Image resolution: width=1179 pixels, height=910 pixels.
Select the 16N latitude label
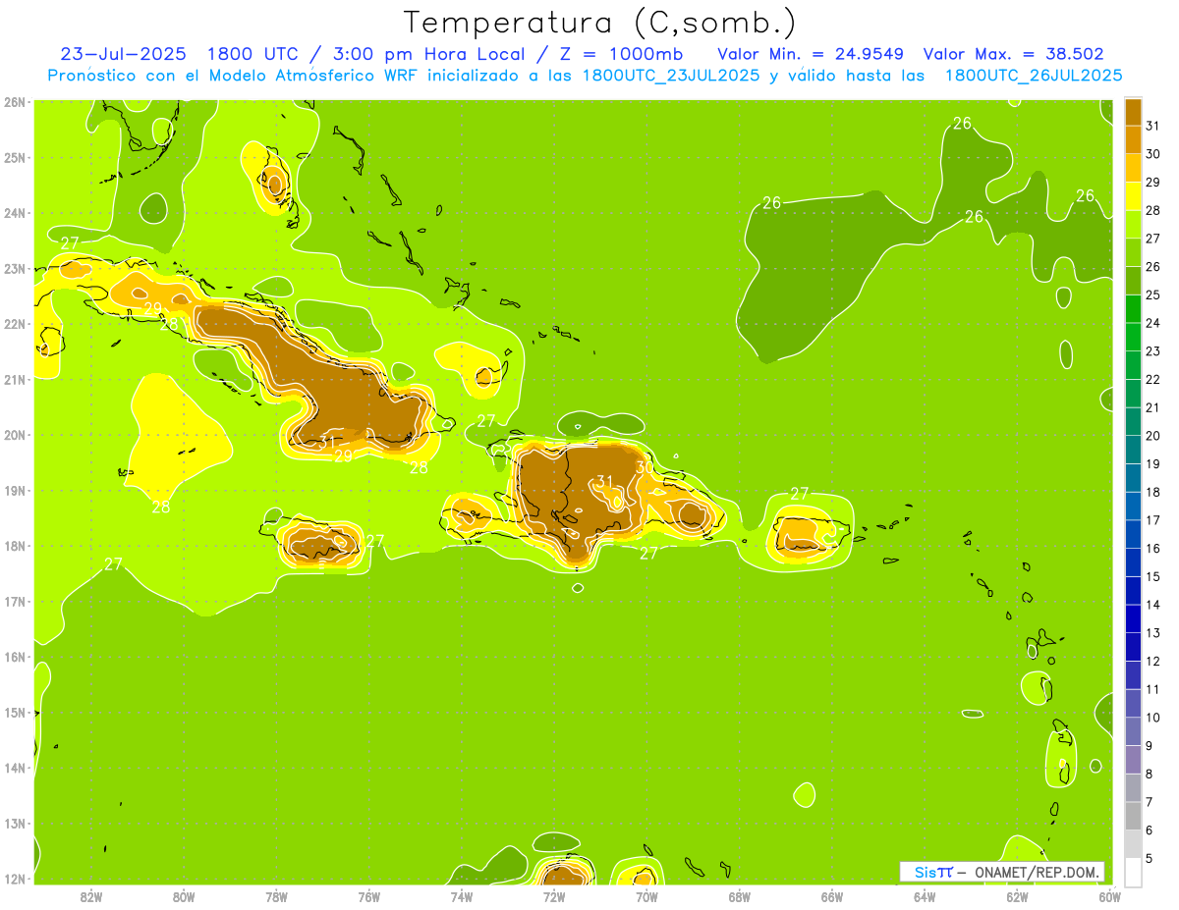click(x=15, y=657)
